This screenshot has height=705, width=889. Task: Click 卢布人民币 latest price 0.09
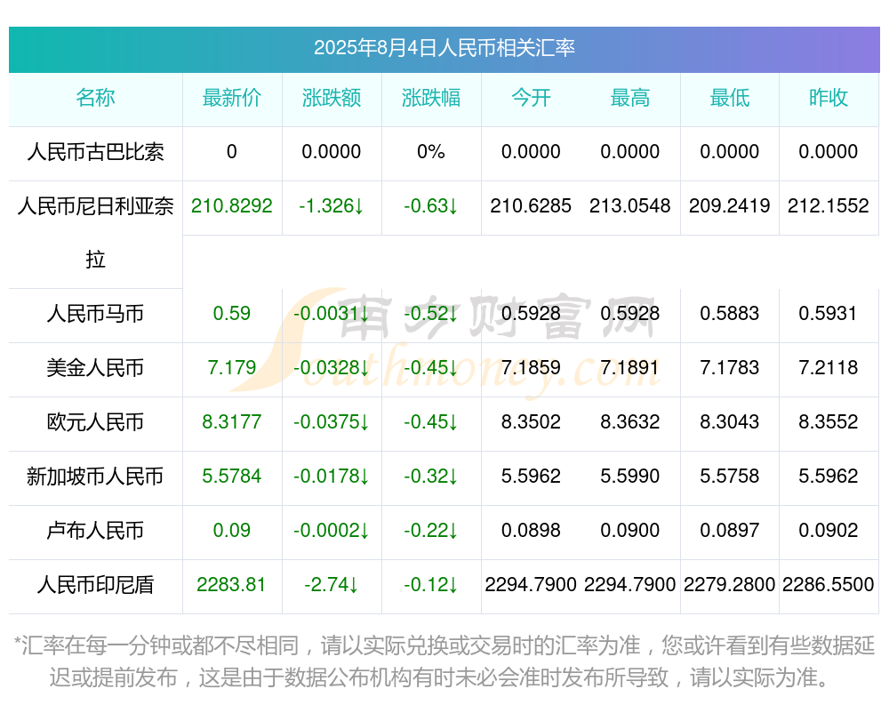(232, 531)
